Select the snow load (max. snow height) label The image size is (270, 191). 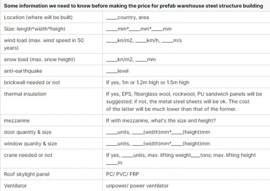click(39, 59)
